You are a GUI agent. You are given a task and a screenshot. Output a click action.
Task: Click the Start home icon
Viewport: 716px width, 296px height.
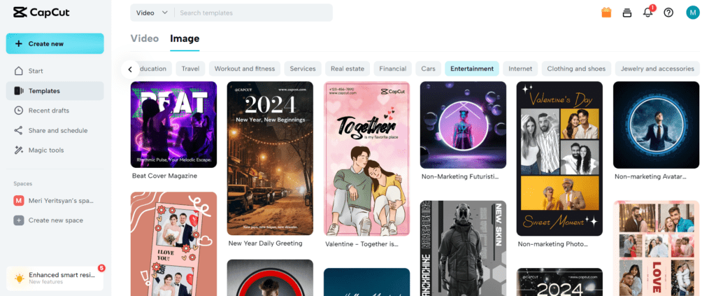(19, 71)
